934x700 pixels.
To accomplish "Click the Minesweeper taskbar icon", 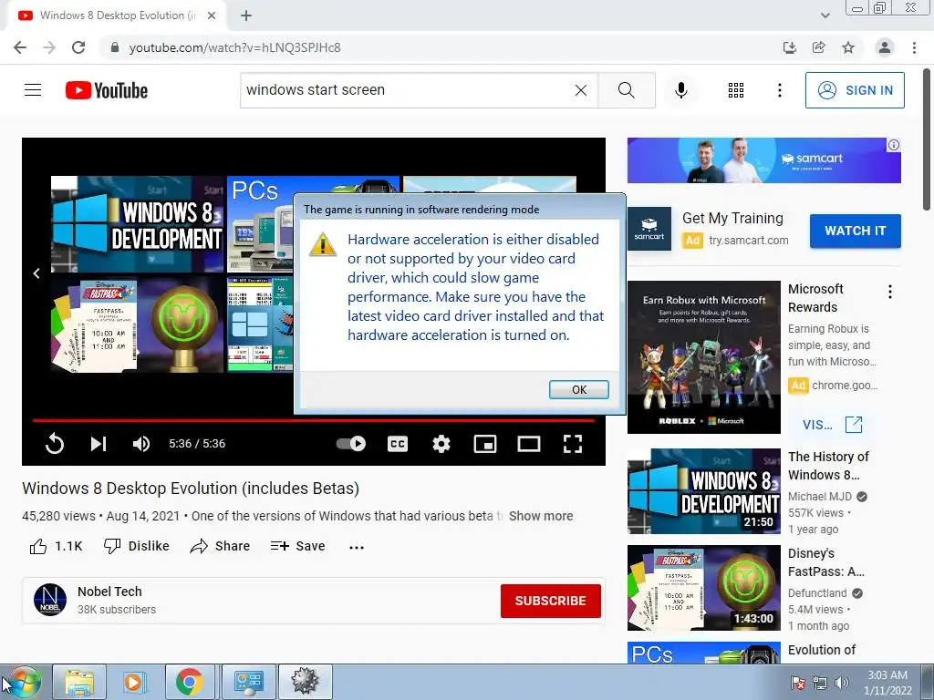I will [x=305, y=682].
